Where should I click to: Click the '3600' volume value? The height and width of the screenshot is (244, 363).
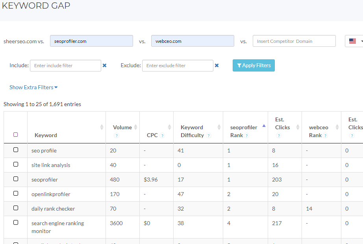pos(116,224)
